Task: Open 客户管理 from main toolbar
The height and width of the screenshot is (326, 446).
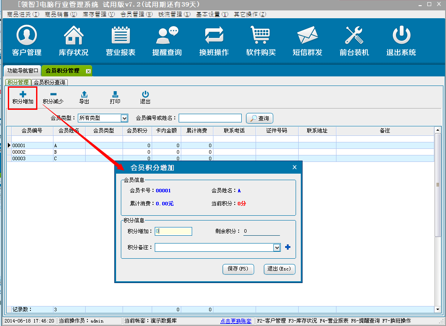Action: [27, 41]
